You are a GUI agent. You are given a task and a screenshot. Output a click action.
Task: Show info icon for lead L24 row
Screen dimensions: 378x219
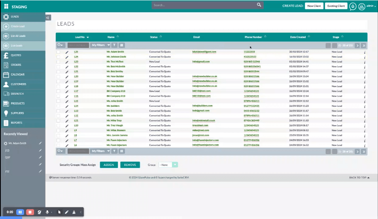[364, 57]
